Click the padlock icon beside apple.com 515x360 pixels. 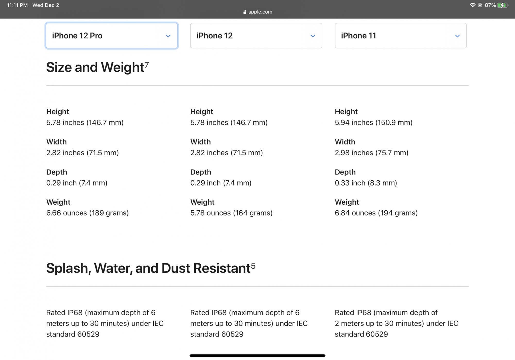coord(245,12)
